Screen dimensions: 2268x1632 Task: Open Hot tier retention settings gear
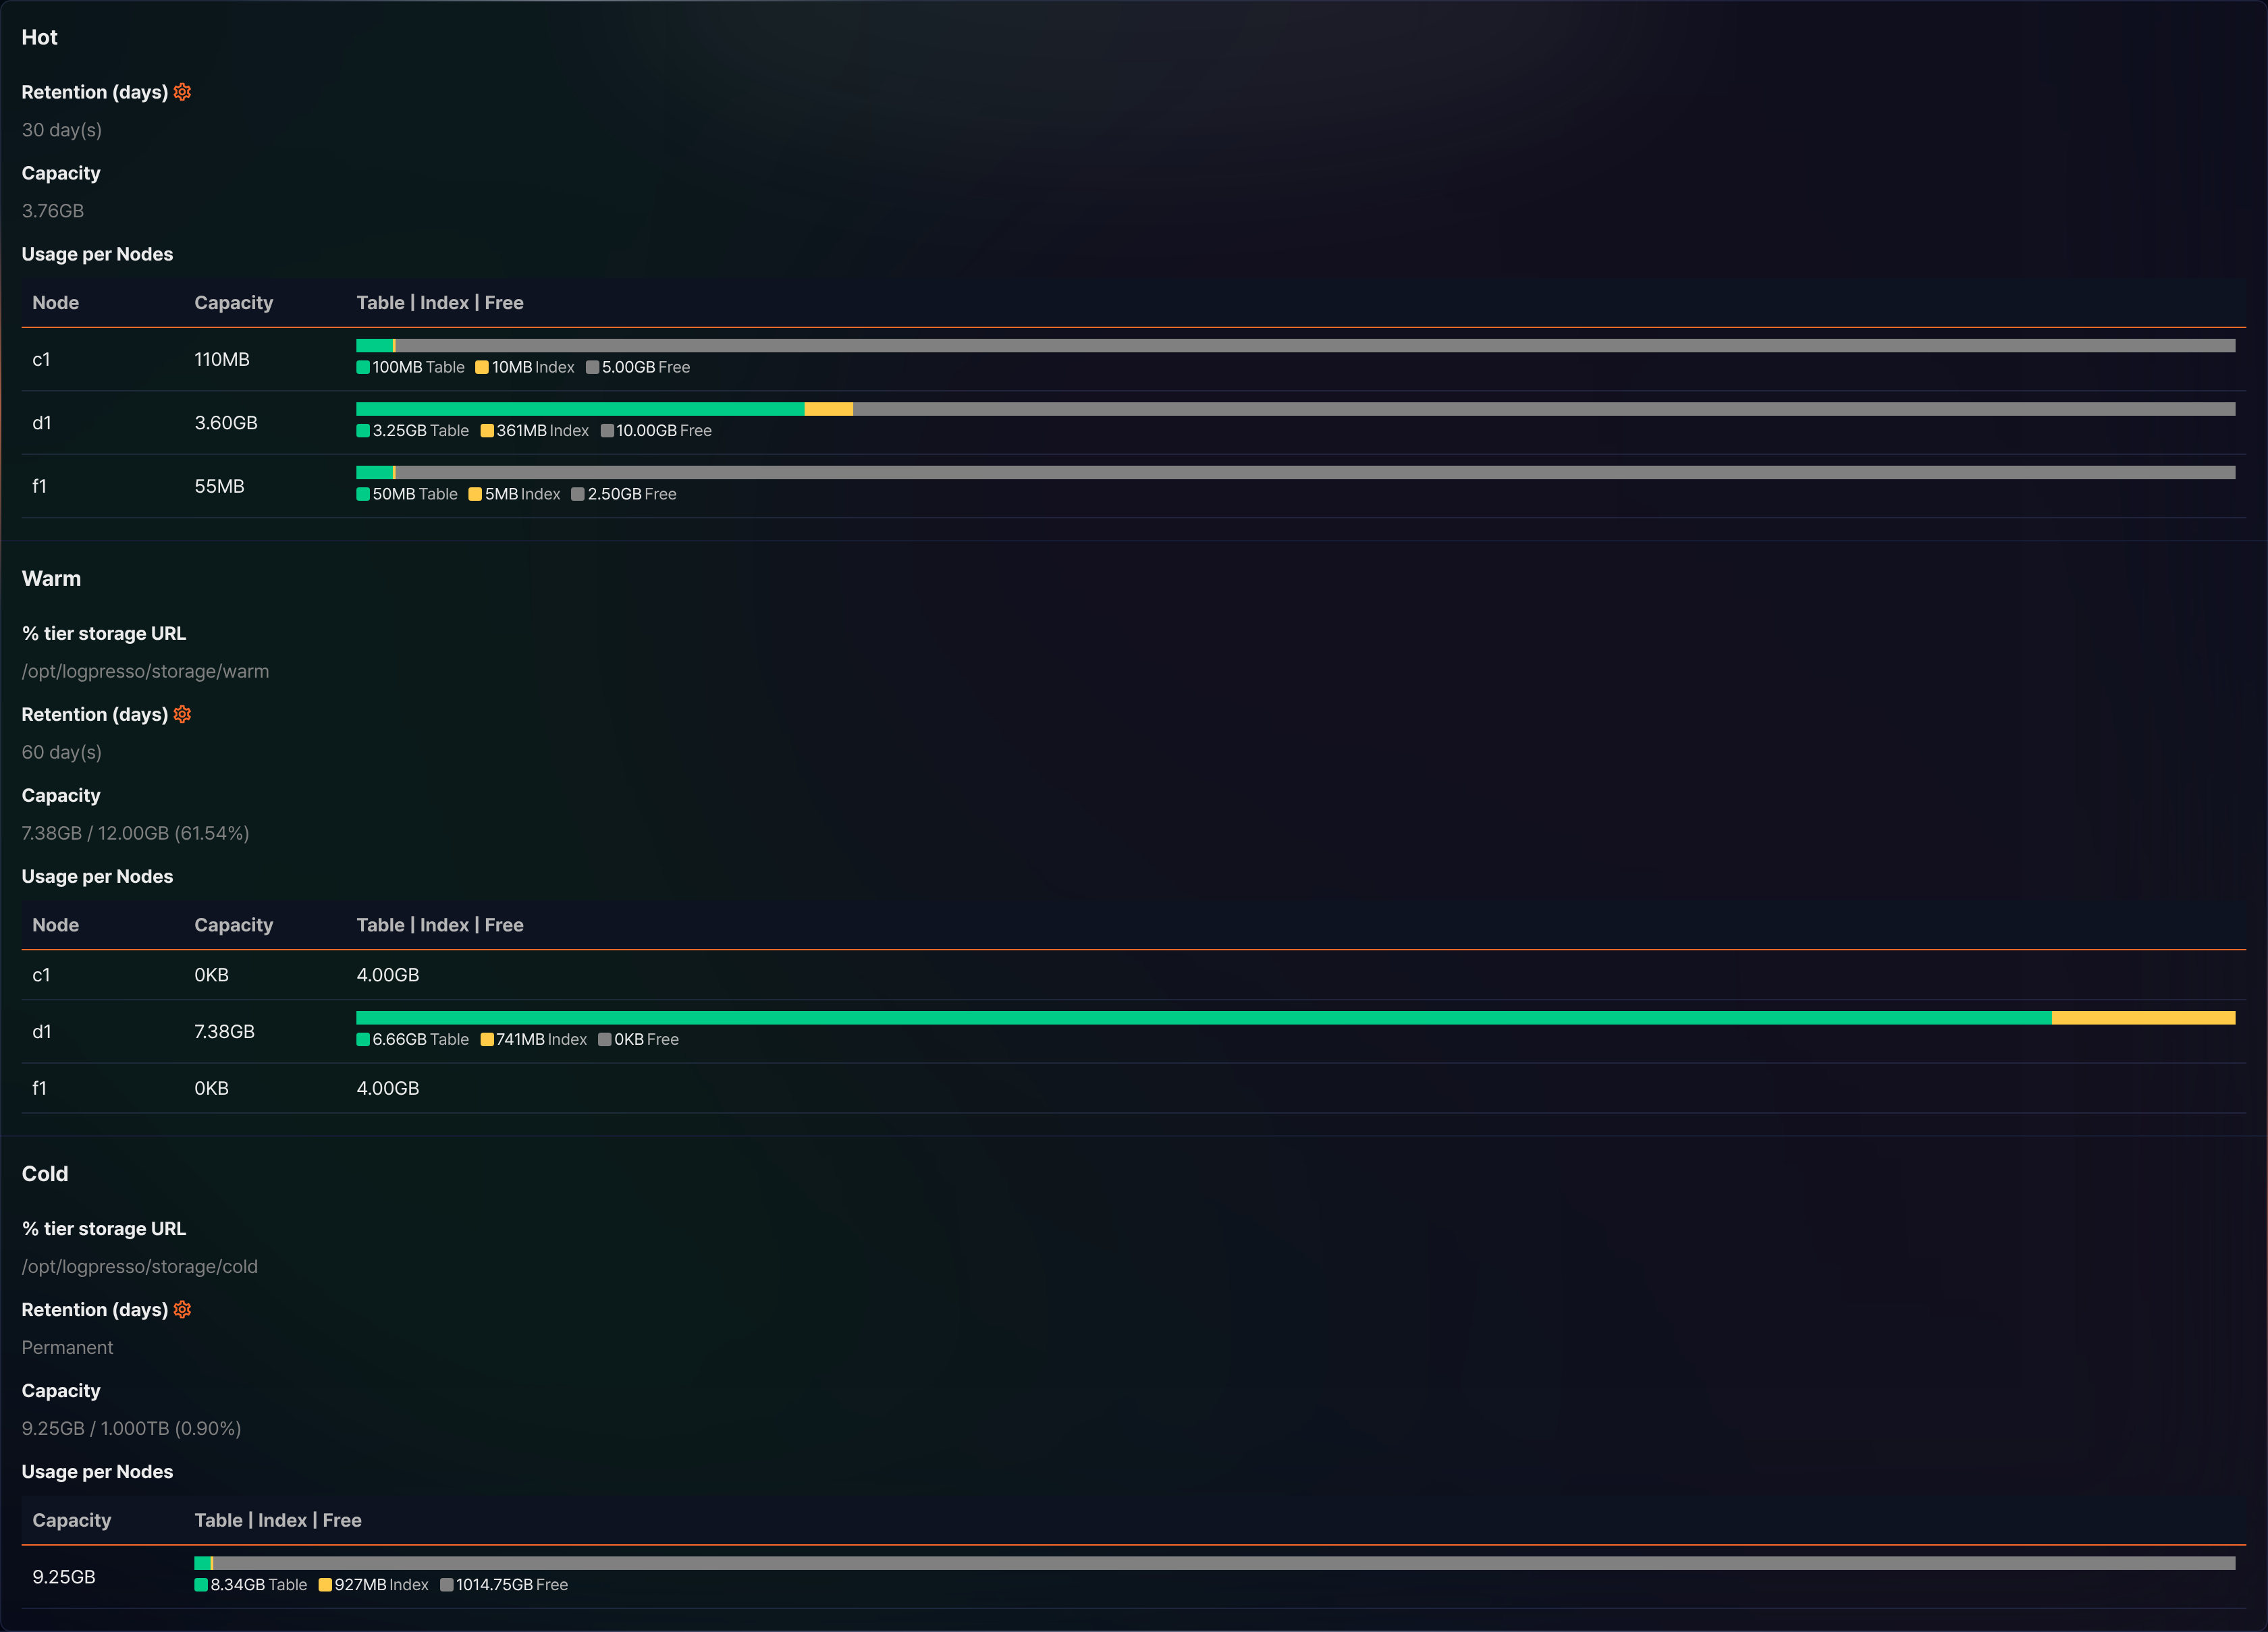(x=182, y=92)
